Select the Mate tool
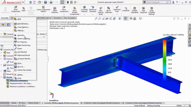The image size is (191, 107). 24,9
